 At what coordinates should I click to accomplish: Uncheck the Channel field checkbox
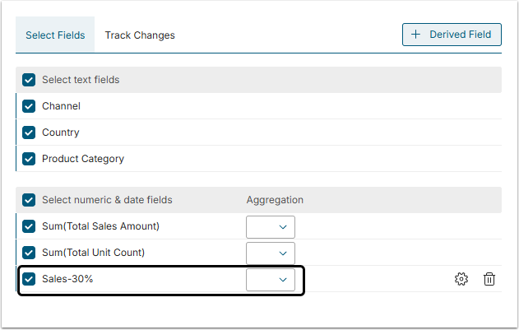pos(29,106)
